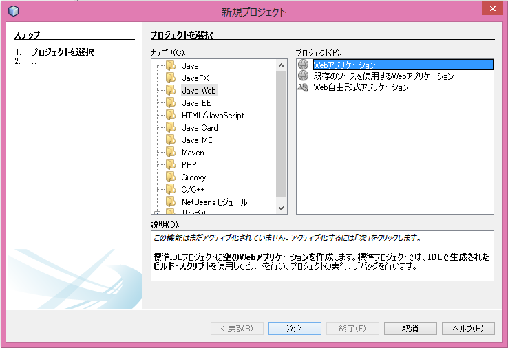Select the NetBeansモジュール category
The image size is (508, 348).
click(x=215, y=202)
